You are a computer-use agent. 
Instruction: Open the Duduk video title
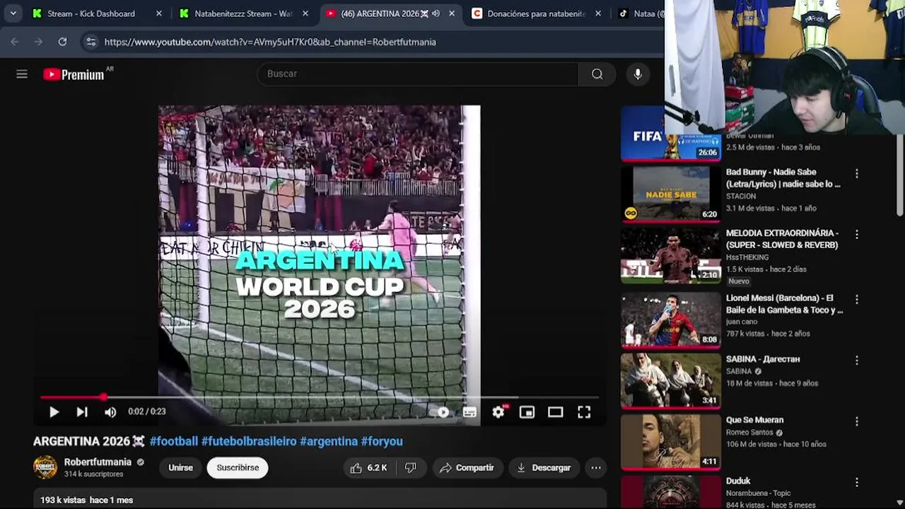pyautogui.click(x=738, y=481)
